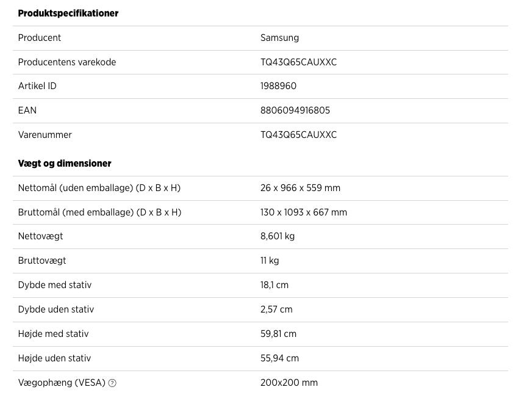Click the EAN number 8806094916805
Viewport: 524px width, 398px height.
coord(295,110)
